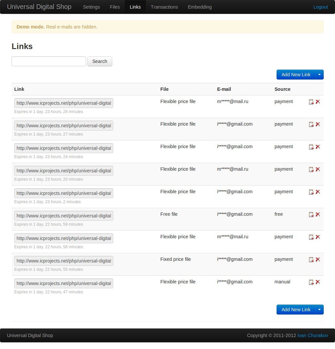Expand dropdown arrow beside top Add New Link
335x349 pixels.
(319, 75)
